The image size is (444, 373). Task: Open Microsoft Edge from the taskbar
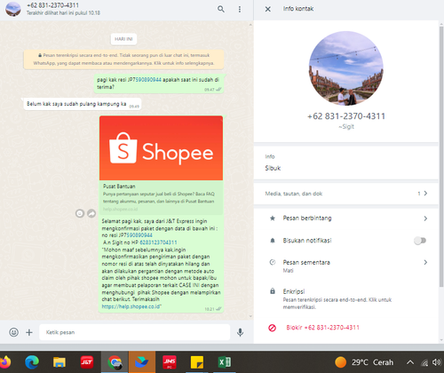(32, 362)
